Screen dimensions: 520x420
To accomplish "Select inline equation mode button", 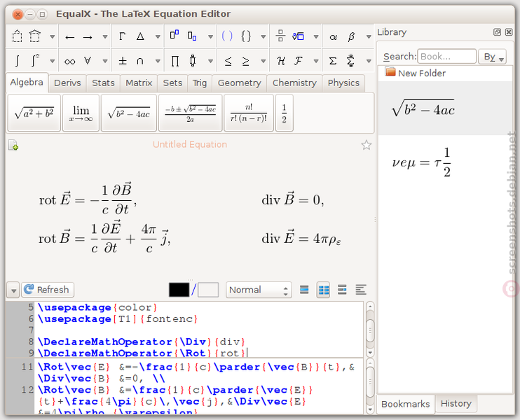I will pyautogui.click(x=342, y=290).
